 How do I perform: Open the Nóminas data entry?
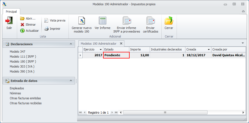pos(15,93)
